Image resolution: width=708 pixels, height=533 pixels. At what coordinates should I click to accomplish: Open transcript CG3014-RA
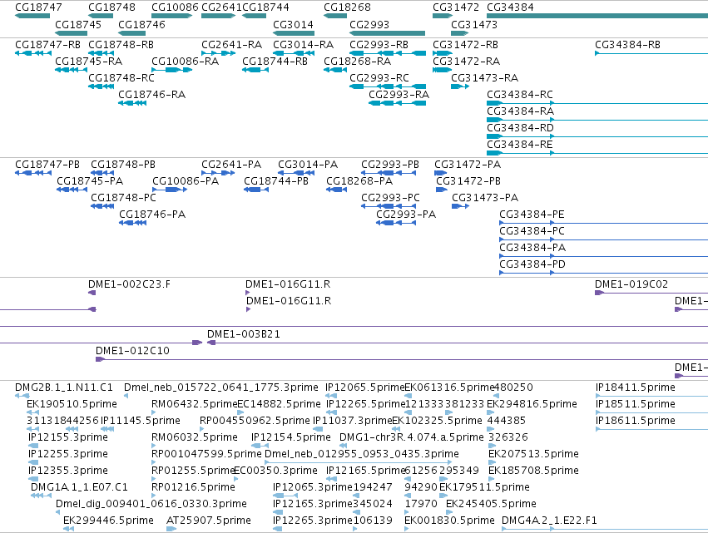tap(303, 45)
